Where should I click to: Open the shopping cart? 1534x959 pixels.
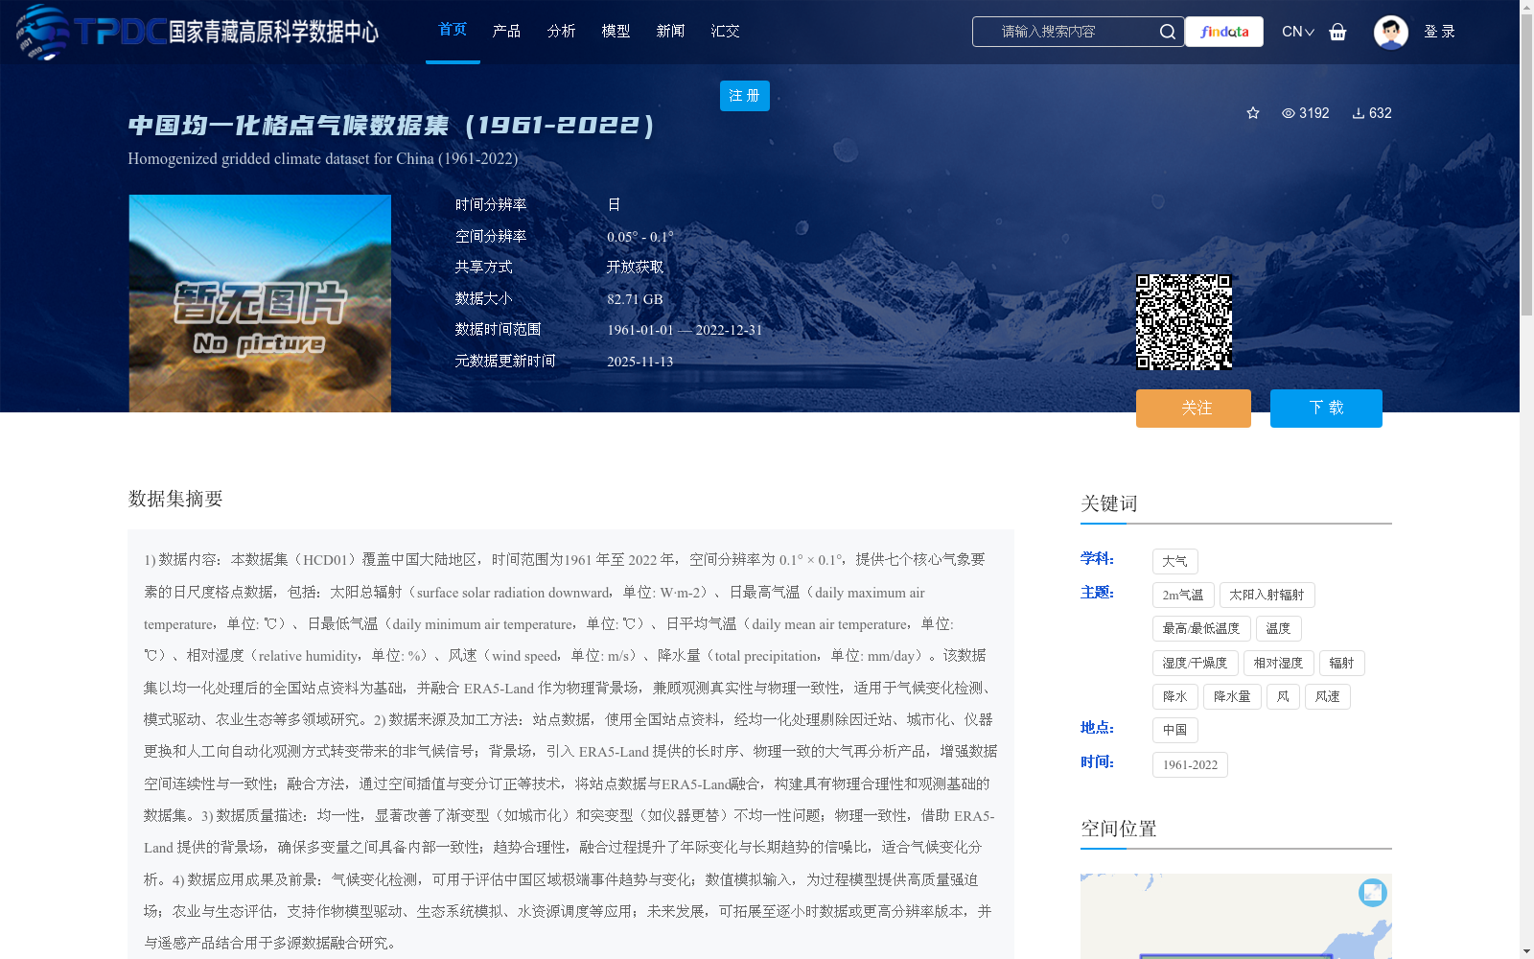click(x=1337, y=32)
